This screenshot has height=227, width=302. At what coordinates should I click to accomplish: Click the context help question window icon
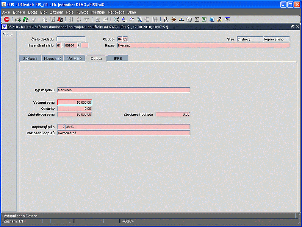227,19
